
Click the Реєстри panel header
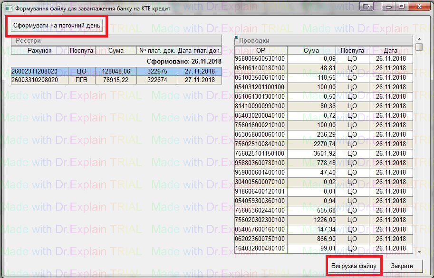116,41
